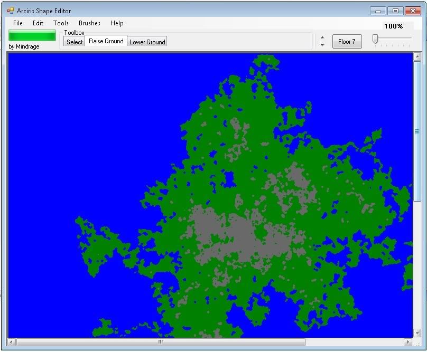427x352 pixels.
Task: Maximize the Arciris Shape Editor window
Action: click(x=395, y=11)
